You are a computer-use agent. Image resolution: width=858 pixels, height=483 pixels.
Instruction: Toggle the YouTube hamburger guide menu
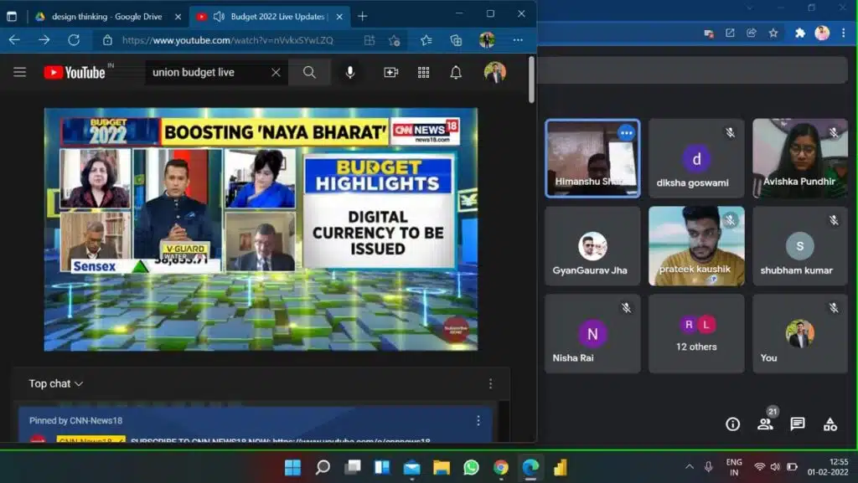point(20,73)
